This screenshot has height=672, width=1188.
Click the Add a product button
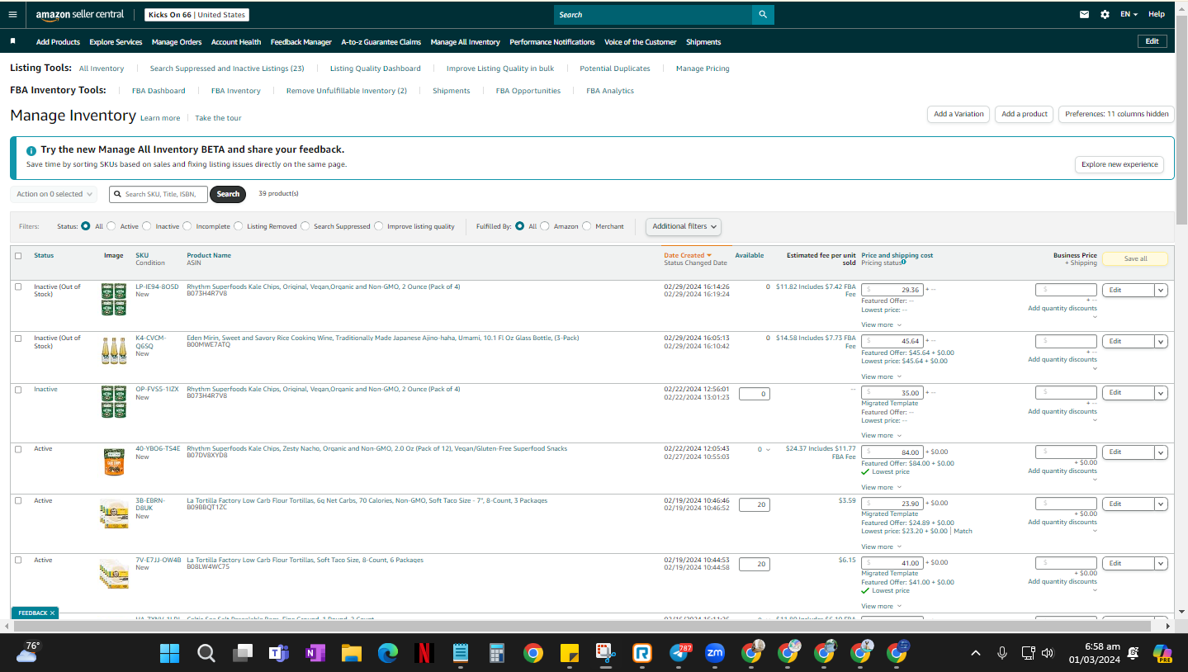(x=1025, y=114)
